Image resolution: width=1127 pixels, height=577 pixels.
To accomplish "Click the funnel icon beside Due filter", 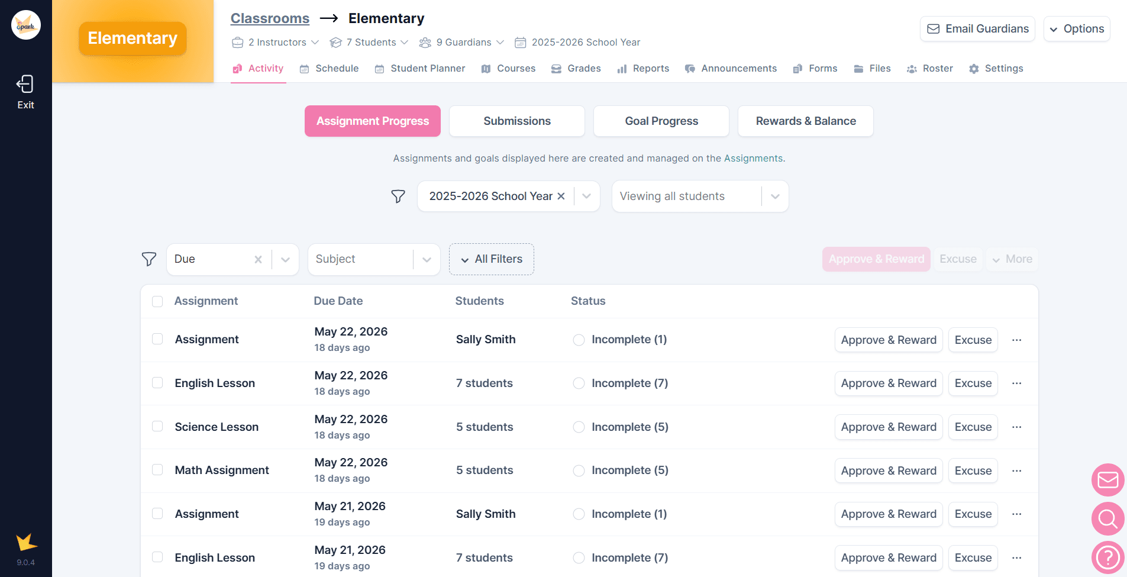I will click(x=149, y=259).
